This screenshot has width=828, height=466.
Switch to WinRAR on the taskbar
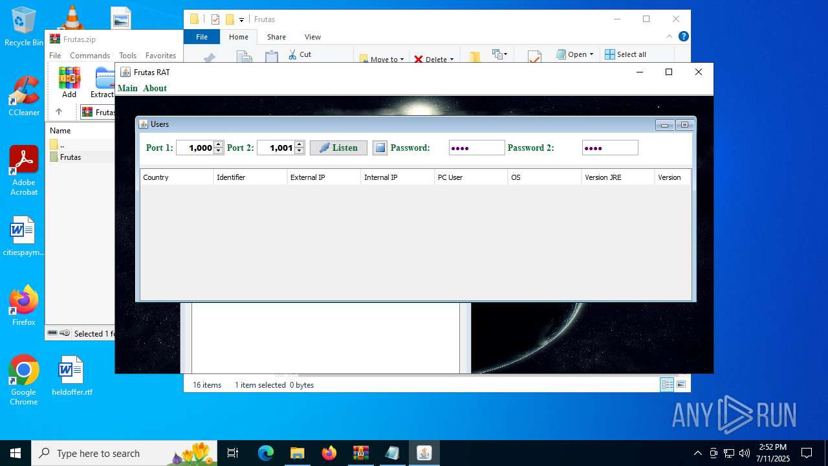pos(360,453)
